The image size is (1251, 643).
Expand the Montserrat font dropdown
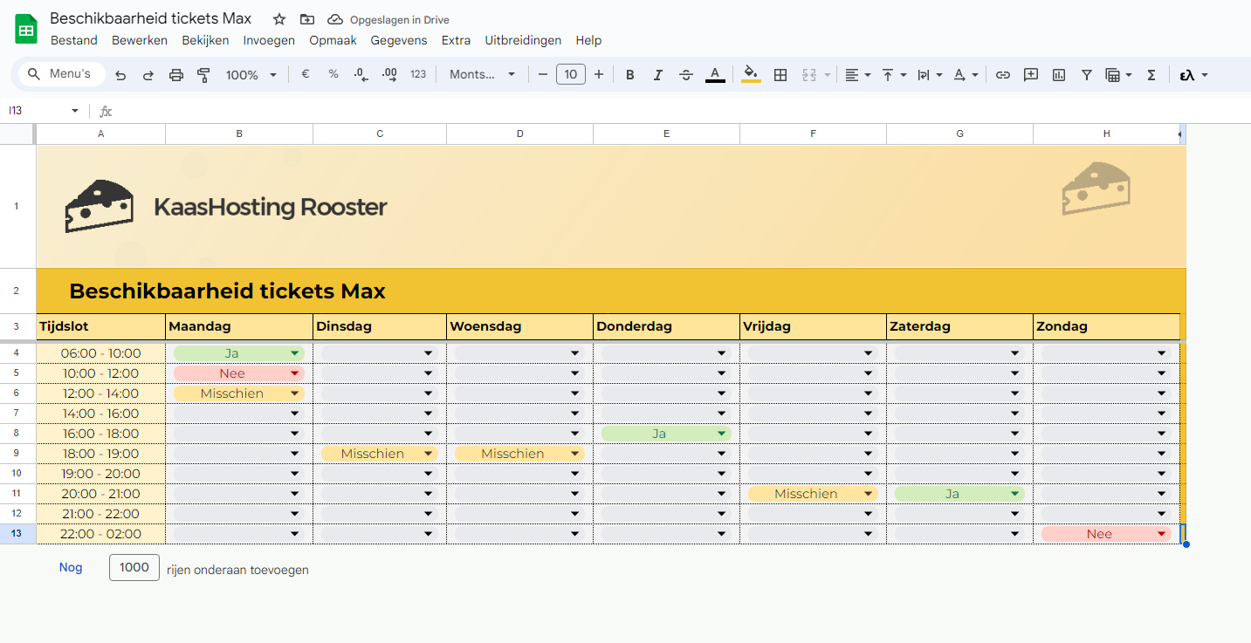click(482, 75)
